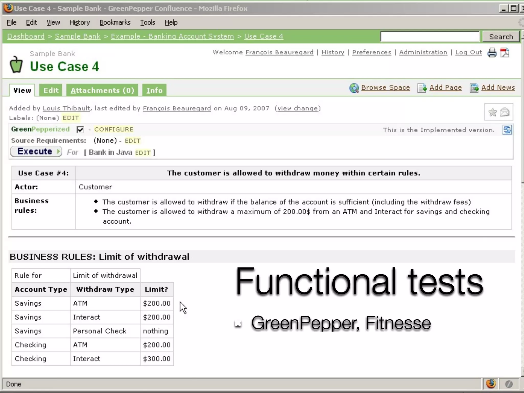This screenshot has height=393, width=524.
Task: Click the Log Out link
Action: [469, 52]
